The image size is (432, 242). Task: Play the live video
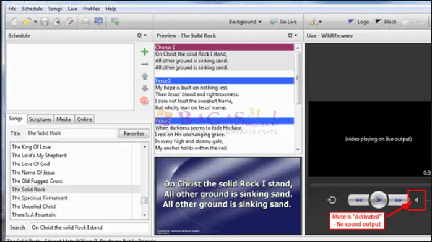(379, 200)
